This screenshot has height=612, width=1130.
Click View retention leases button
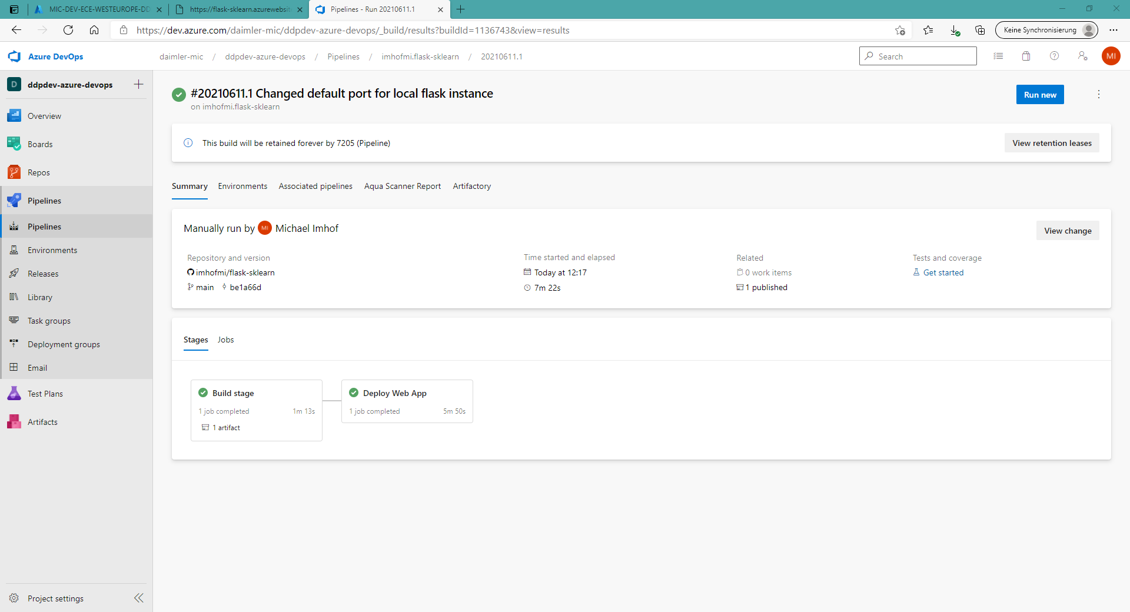[1052, 143]
